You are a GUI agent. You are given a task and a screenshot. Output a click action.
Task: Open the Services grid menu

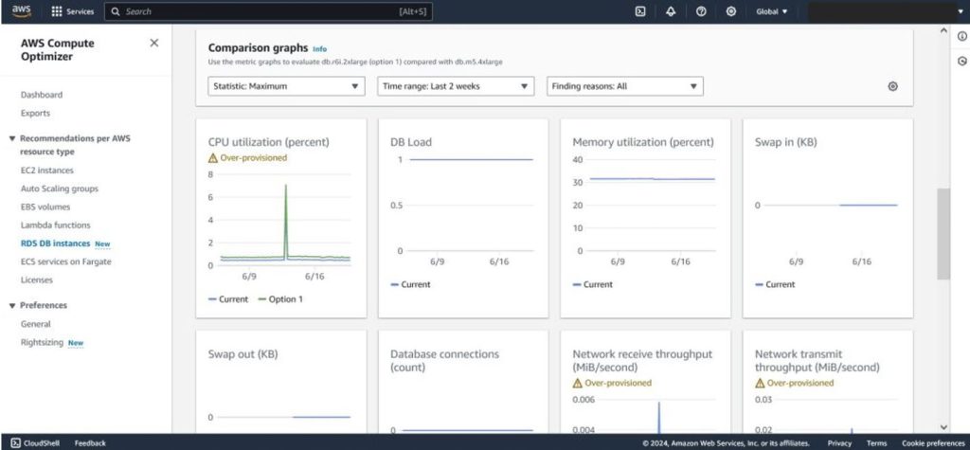57,11
